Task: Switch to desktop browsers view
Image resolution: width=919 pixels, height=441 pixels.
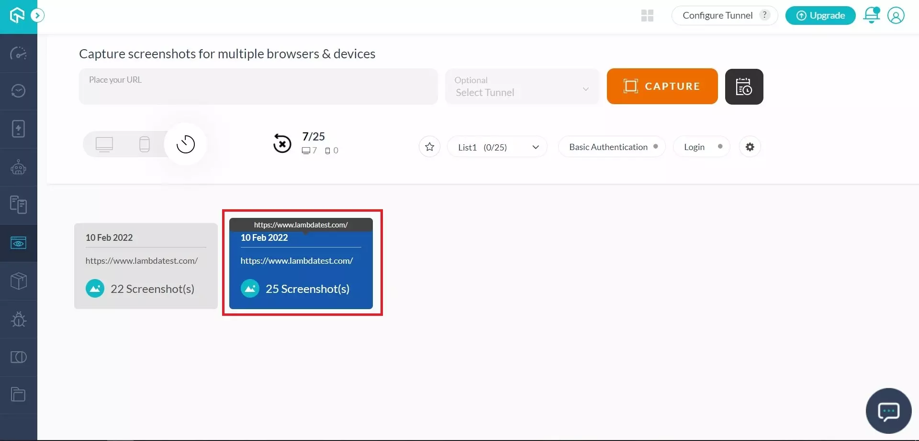Action: click(x=104, y=144)
